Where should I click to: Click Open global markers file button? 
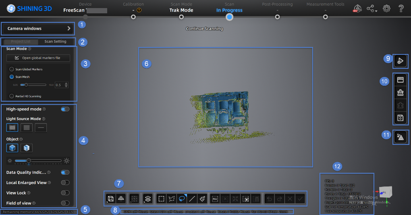pyautogui.click(x=38, y=58)
